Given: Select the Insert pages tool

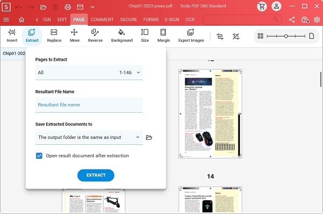Looking at the screenshot, I should [x=12, y=36].
